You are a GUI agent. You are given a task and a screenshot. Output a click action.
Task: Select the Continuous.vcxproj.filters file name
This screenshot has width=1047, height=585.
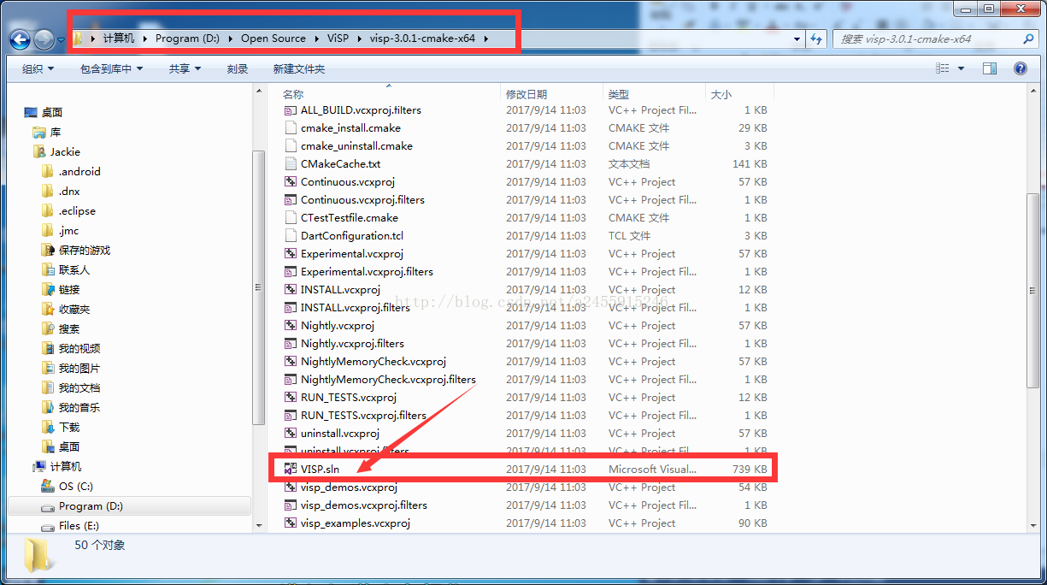click(x=362, y=199)
